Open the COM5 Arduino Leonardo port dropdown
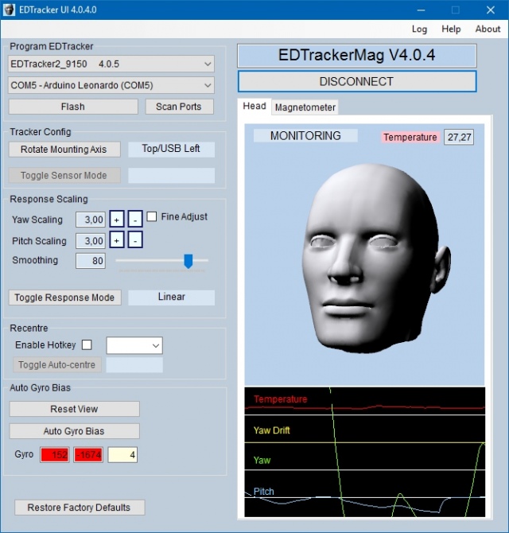Viewport: 509px width, 533px height. point(111,85)
